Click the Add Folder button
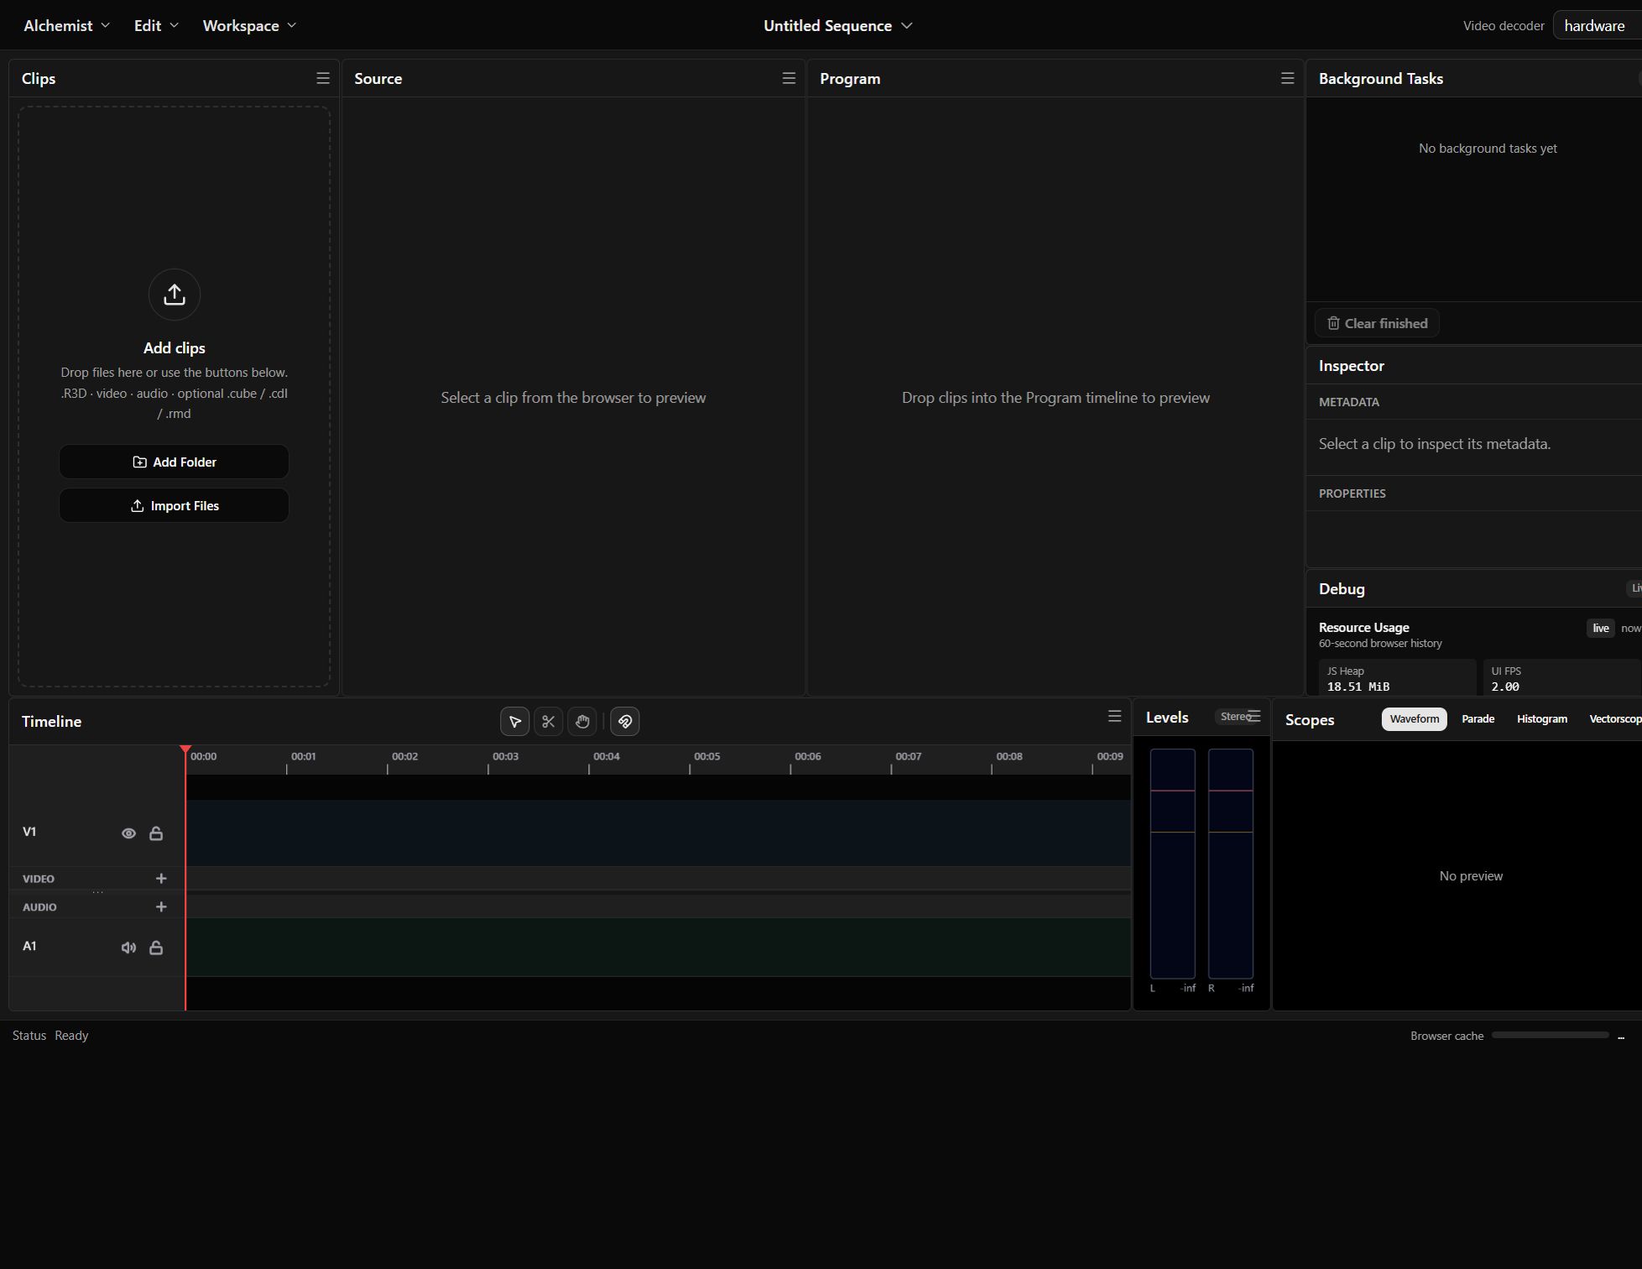 (x=175, y=462)
